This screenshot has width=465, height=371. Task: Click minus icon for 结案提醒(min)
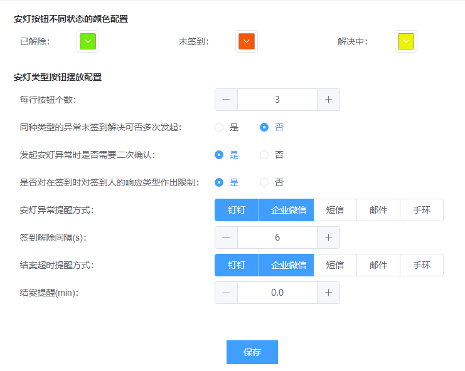[226, 293]
